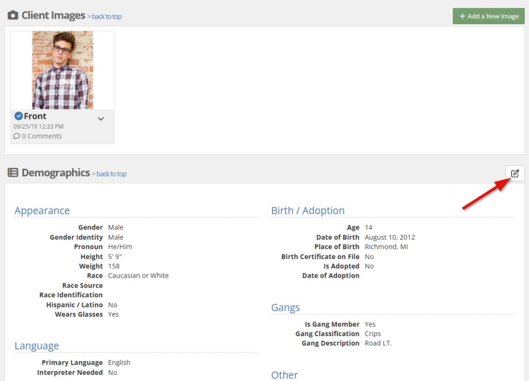The width and height of the screenshot is (529, 381).
Task: Click the camera icon beside Client Images
Action: 13,15
